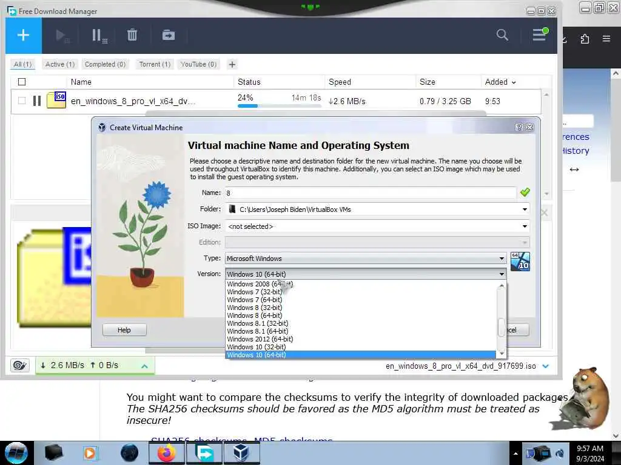Click the Windows 10 OS type badge
Image resolution: width=621 pixels, height=465 pixels.
520,262
